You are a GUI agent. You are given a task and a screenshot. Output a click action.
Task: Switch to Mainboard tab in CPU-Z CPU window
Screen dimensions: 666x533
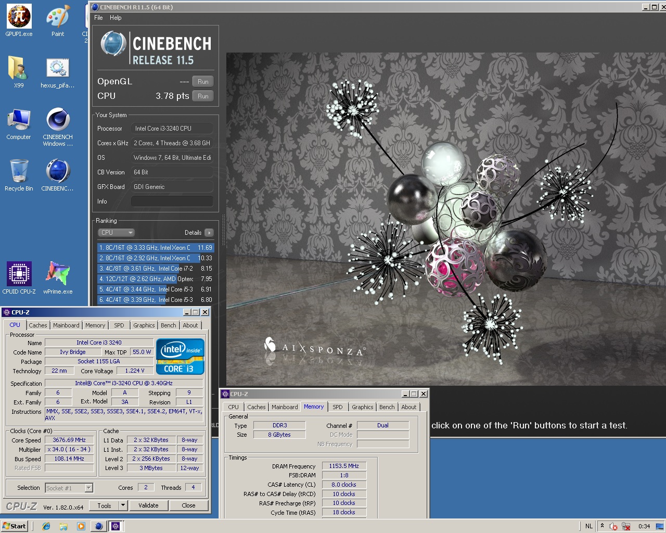pyautogui.click(x=67, y=325)
